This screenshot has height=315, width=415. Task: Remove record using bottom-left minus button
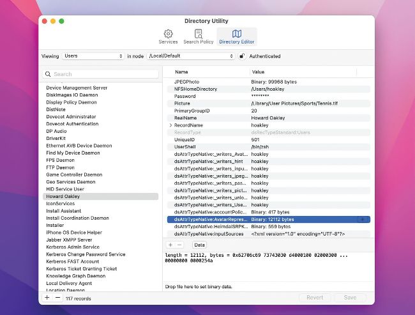point(57,298)
